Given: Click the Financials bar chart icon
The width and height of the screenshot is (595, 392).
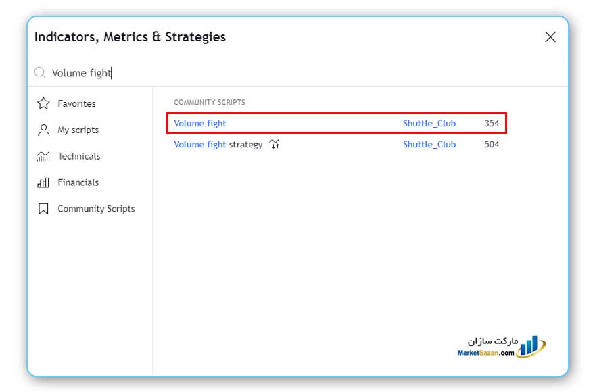Looking at the screenshot, I should coord(44,182).
